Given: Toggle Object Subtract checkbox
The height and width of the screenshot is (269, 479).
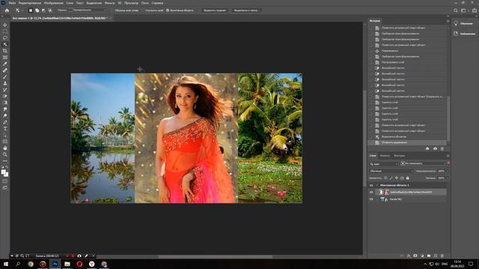Looking at the screenshot, I should click(x=168, y=10).
